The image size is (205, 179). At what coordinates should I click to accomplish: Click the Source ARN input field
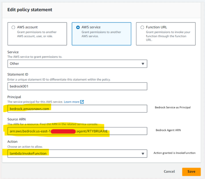point(77,131)
